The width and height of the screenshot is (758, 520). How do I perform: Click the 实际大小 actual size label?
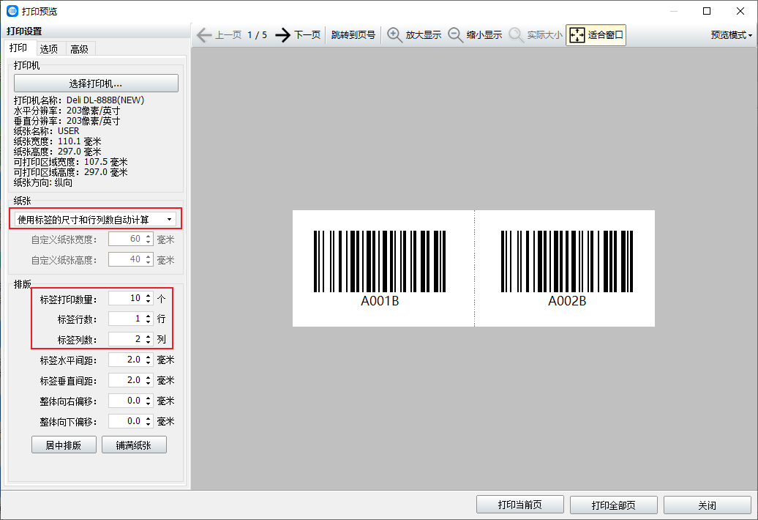(545, 35)
